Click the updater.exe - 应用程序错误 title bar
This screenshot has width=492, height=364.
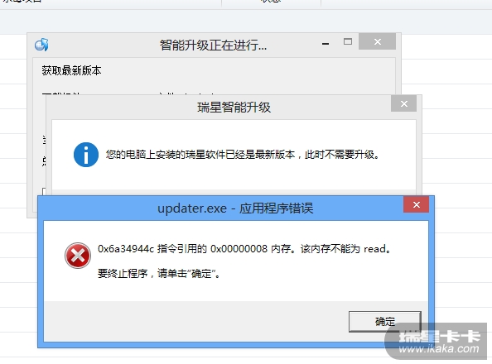(235, 208)
